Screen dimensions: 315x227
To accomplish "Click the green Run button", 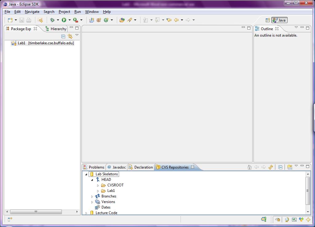I will 64,20.
